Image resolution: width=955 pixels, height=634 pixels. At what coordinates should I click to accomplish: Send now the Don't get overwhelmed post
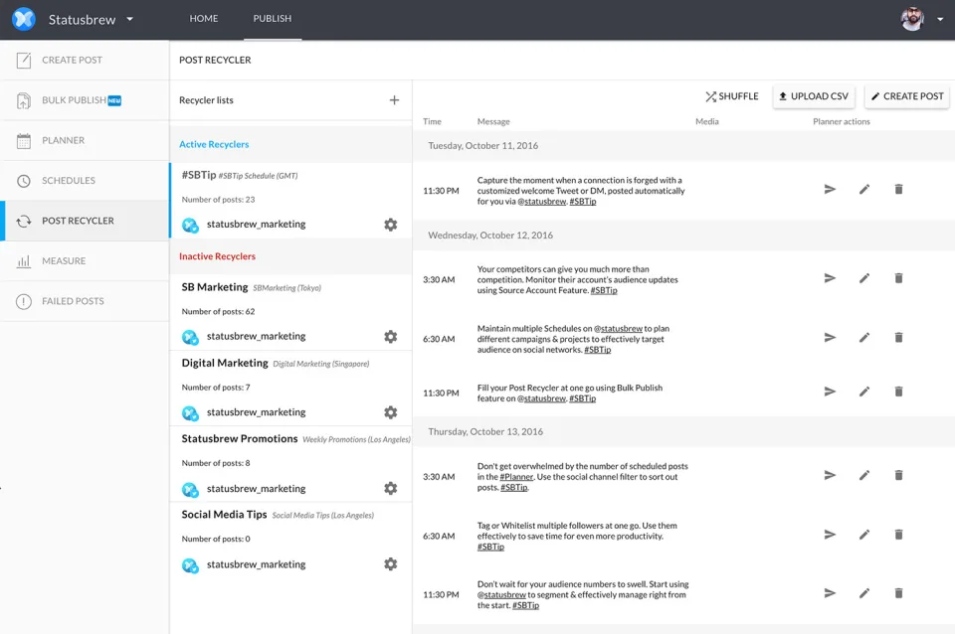click(x=830, y=475)
